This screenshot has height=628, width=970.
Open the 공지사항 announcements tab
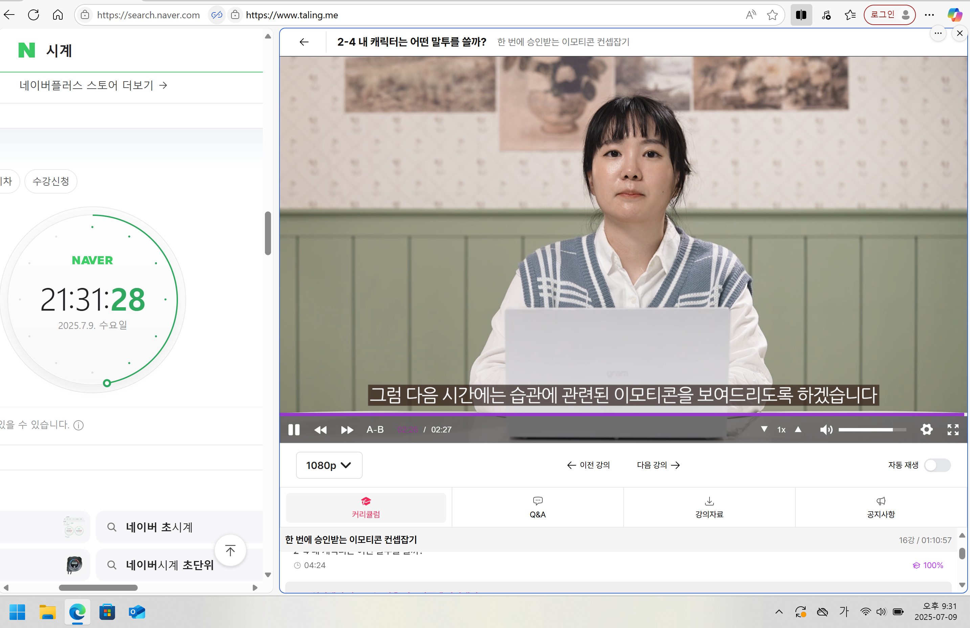click(880, 507)
